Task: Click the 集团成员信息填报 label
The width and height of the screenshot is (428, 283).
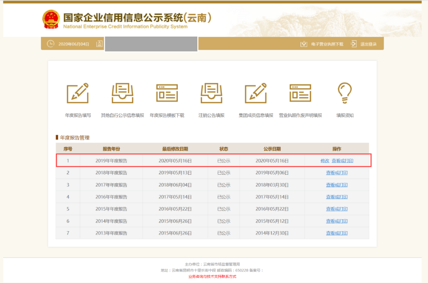Action: (x=256, y=115)
